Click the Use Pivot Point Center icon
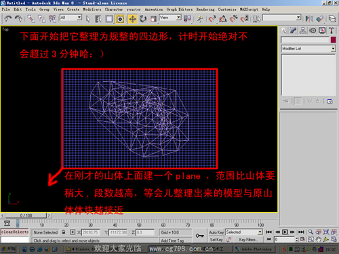 [x=187, y=19]
